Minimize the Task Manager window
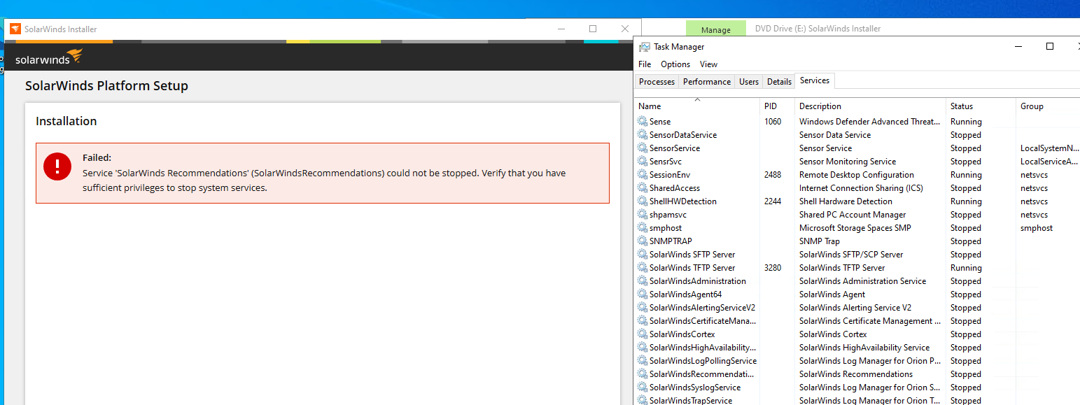 point(1017,46)
